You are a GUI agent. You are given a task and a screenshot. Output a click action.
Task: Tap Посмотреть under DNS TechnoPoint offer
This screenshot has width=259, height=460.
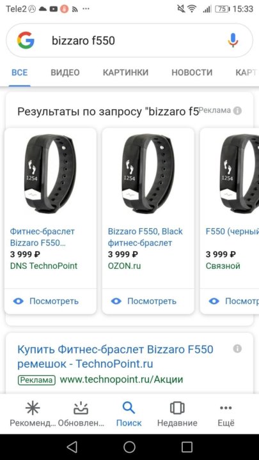(46, 301)
